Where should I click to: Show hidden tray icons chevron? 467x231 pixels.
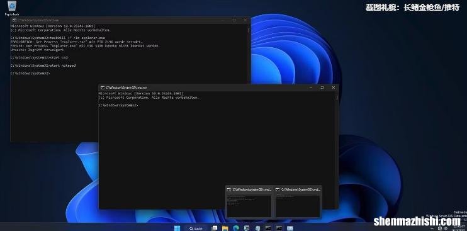pos(432,228)
